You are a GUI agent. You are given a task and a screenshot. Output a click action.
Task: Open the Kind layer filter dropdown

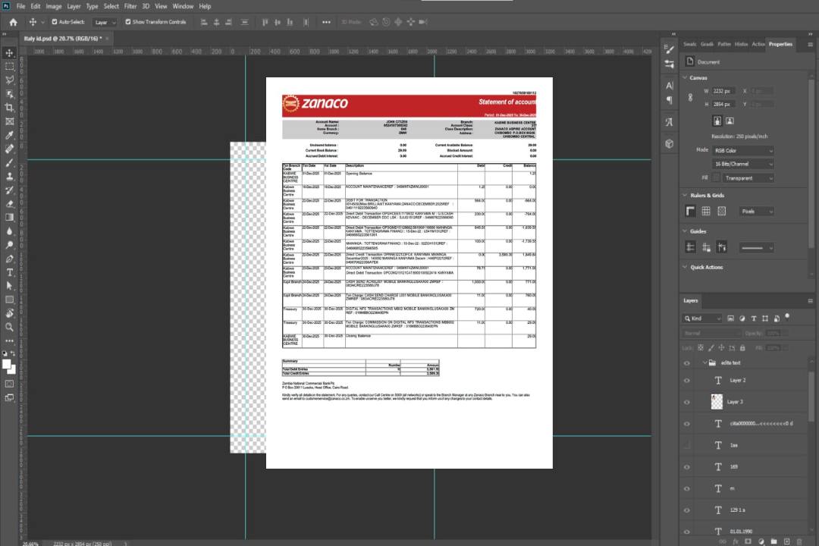point(702,318)
